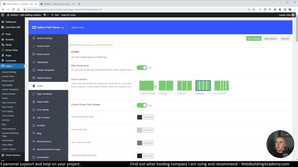This screenshot has height=167, width=298.
Task: Toggle the Main Footer Area switch
Action: tap(142, 68)
